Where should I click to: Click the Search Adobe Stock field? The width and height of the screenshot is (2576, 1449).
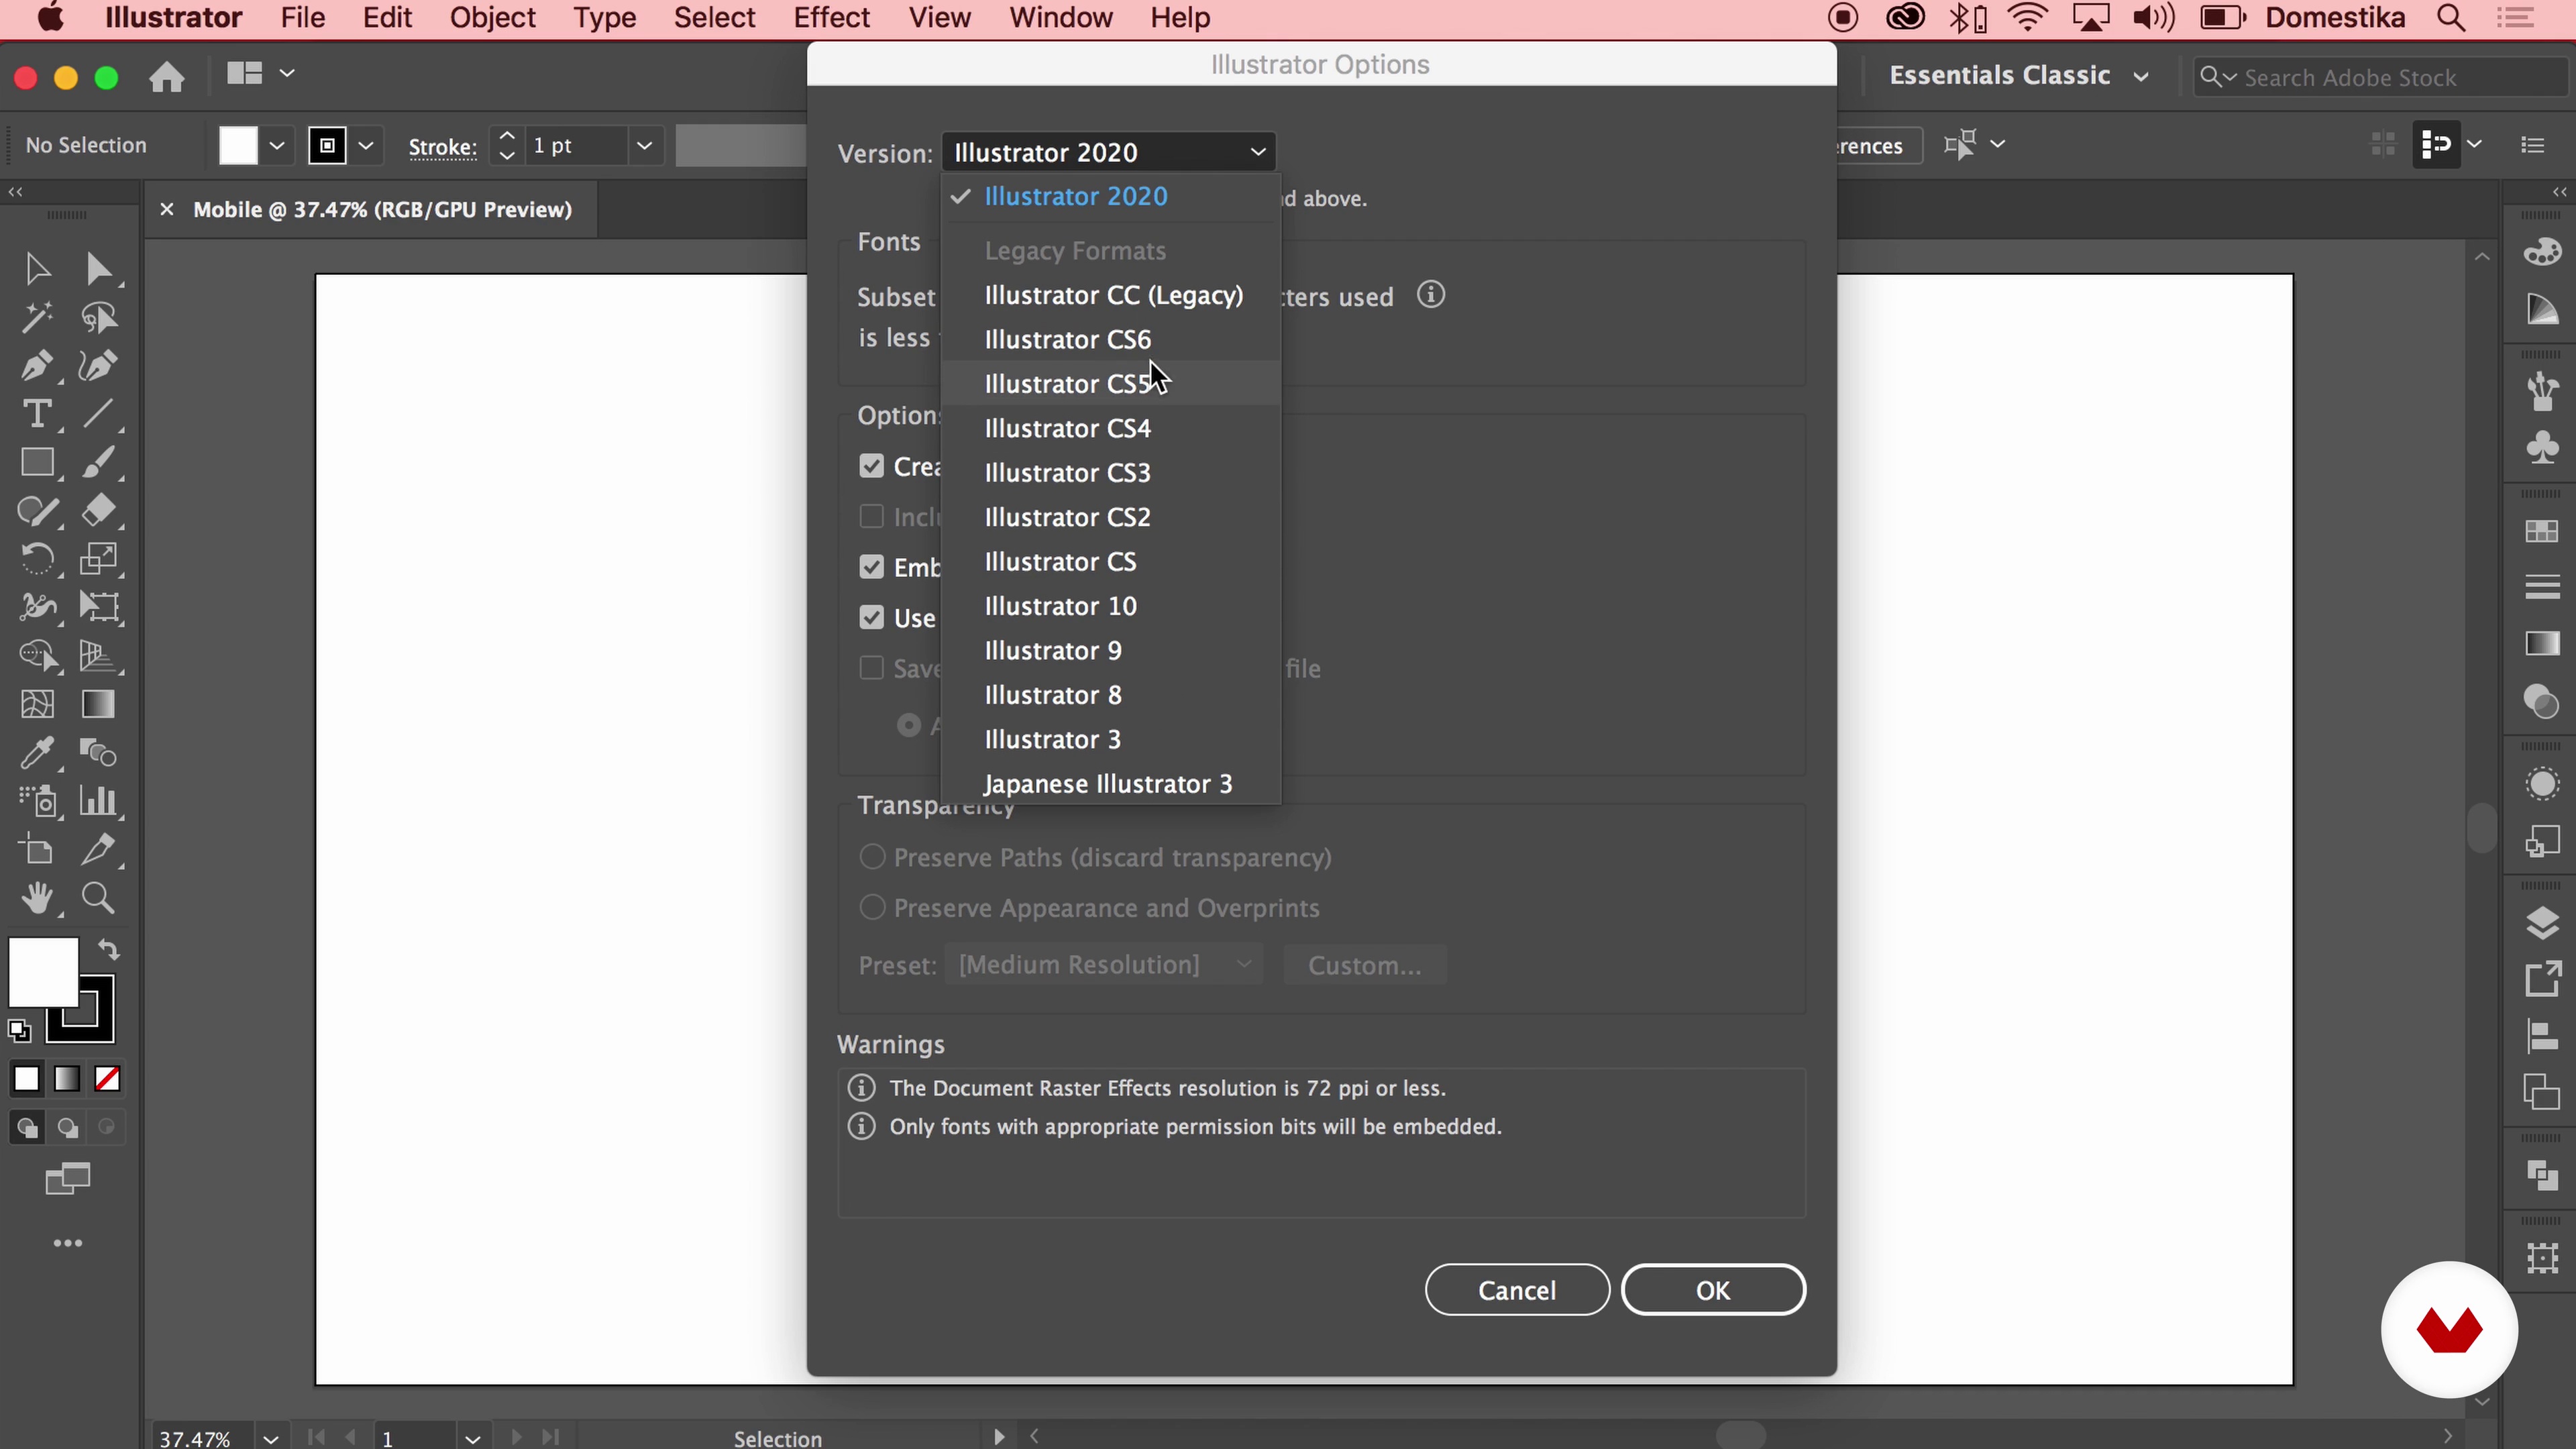2380,77
